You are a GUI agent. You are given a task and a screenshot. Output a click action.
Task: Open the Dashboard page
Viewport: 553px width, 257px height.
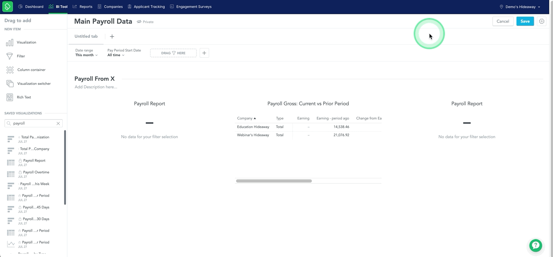31,7
